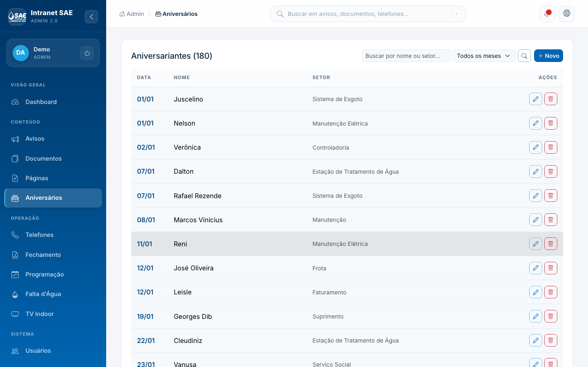
Task: Focus the Buscar por nome ou setor field
Action: pyautogui.click(x=406, y=56)
